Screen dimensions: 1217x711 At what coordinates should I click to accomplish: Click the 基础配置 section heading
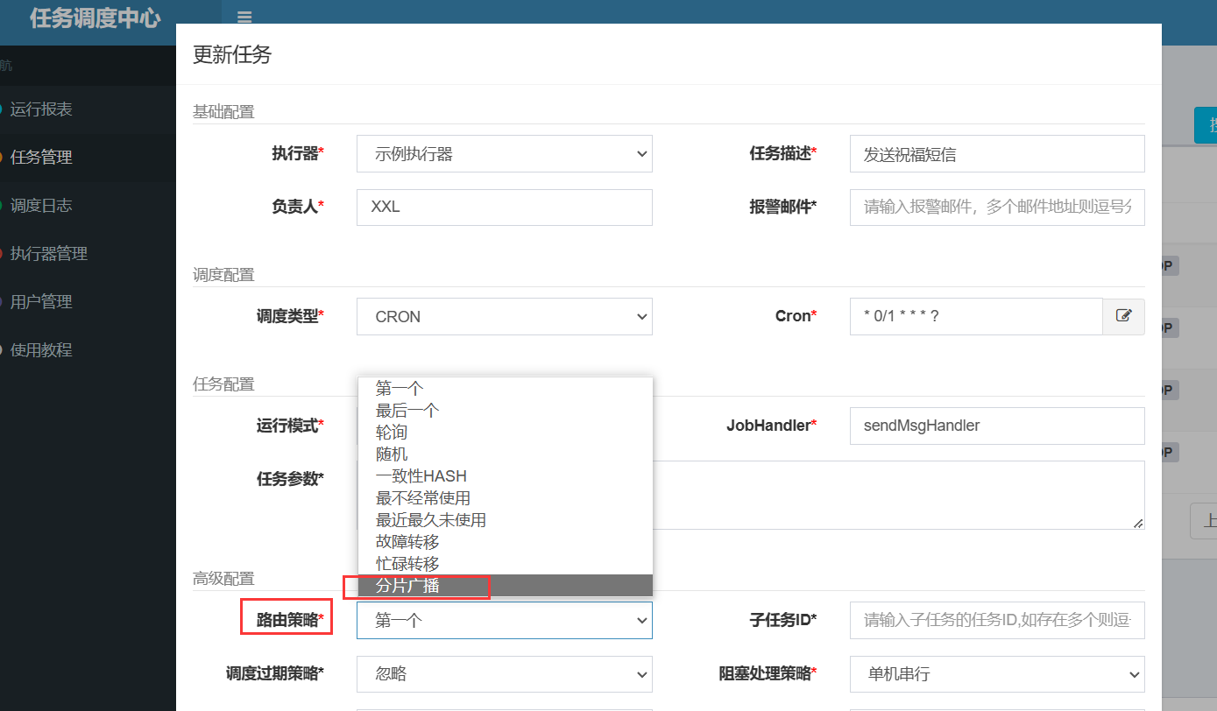(223, 111)
